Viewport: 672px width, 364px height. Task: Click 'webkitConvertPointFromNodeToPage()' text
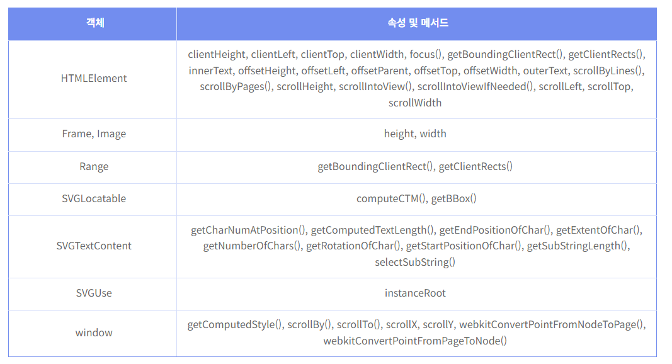[x=552, y=325]
